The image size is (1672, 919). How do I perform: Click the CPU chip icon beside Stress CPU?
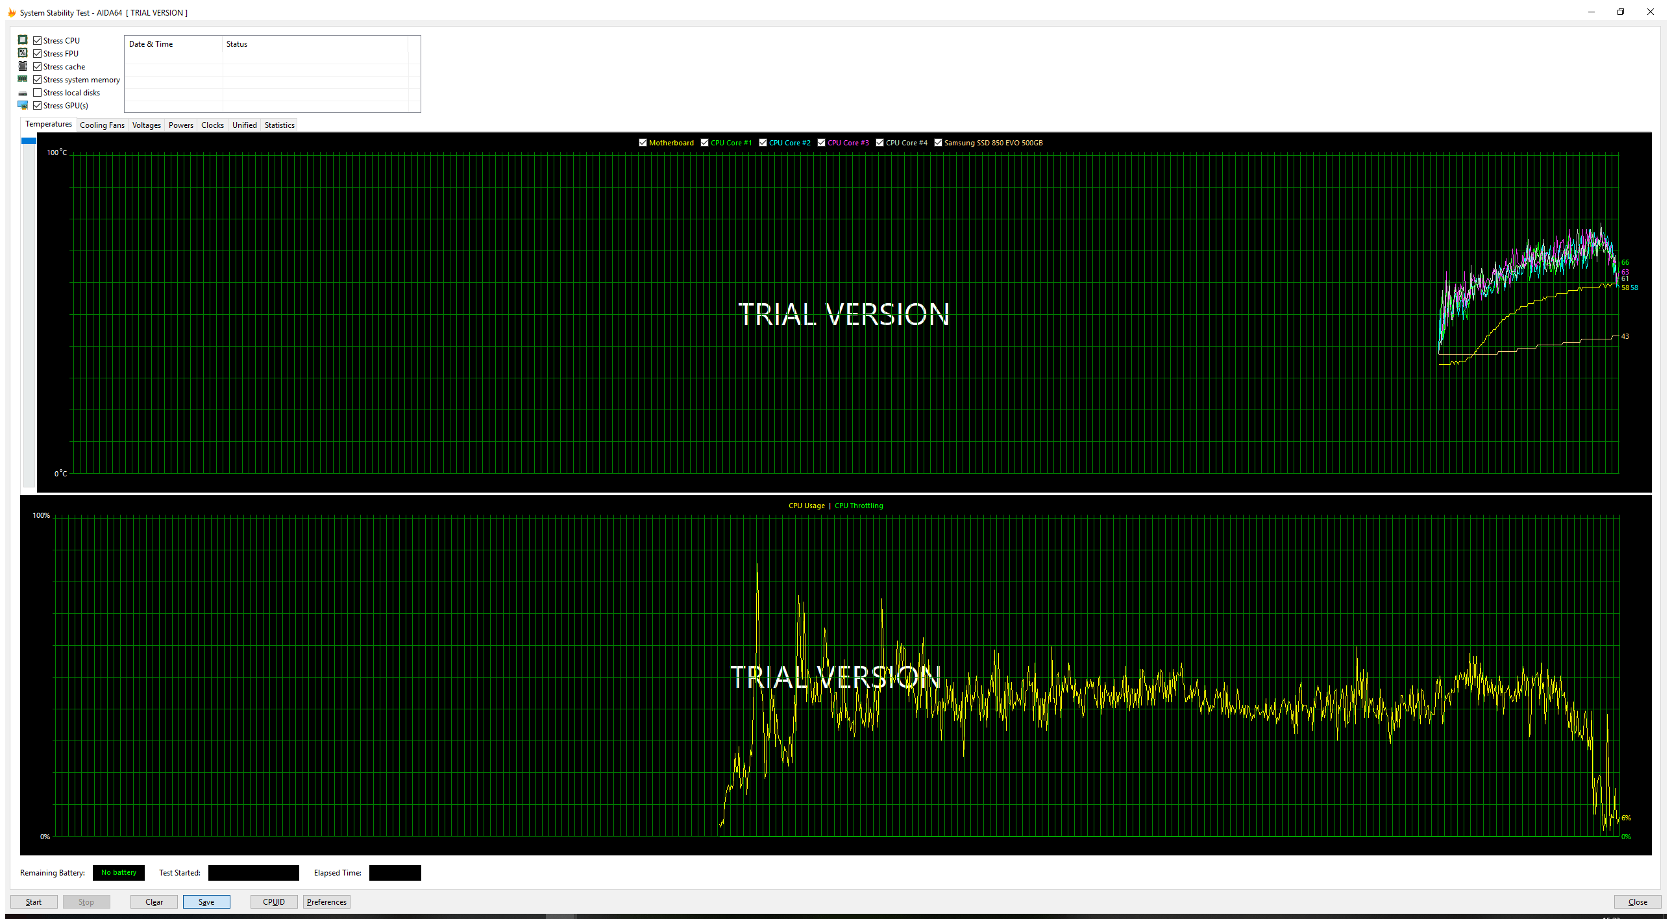click(x=23, y=40)
